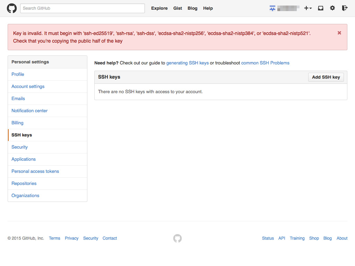The image size is (355, 266).
Task: Expand the plus create-new dropdown
Action: 308,8
